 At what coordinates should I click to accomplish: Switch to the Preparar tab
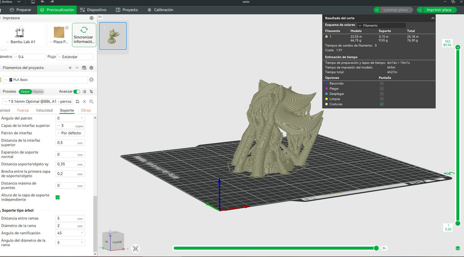click(20, 10)
